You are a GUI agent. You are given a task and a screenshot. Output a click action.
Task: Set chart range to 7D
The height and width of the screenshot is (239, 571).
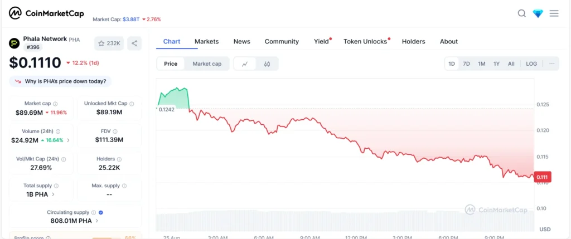466,64
